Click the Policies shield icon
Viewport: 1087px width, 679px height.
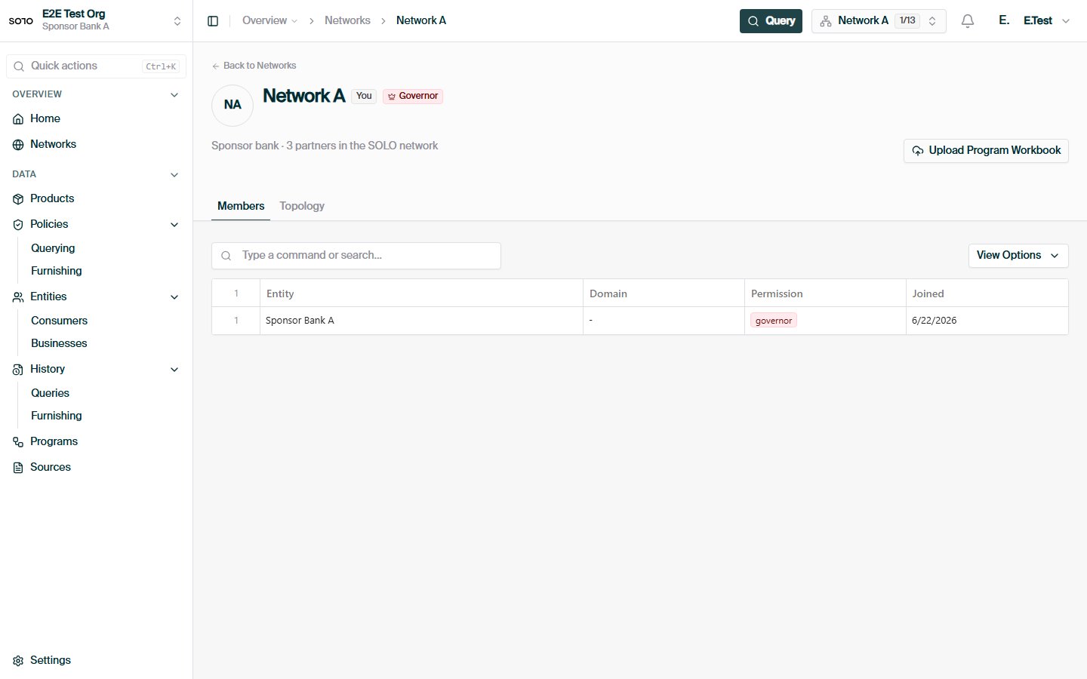(x=18, y=225)
